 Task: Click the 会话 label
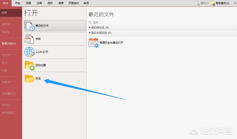click(x=38, y=39)
